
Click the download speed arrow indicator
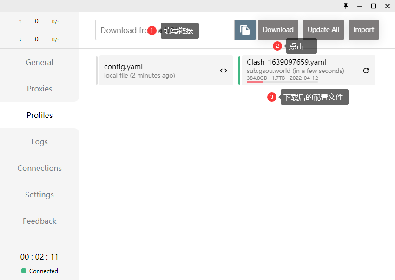point(20,39)
